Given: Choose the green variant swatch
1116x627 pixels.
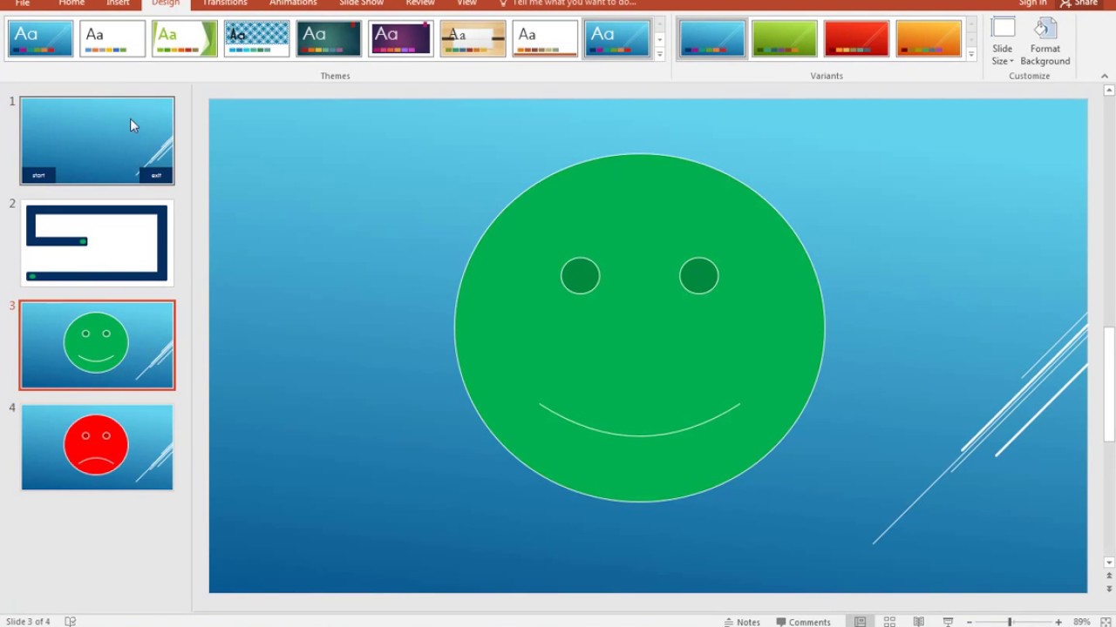Looking at the screenshot, I should click(x=785, y=39).
